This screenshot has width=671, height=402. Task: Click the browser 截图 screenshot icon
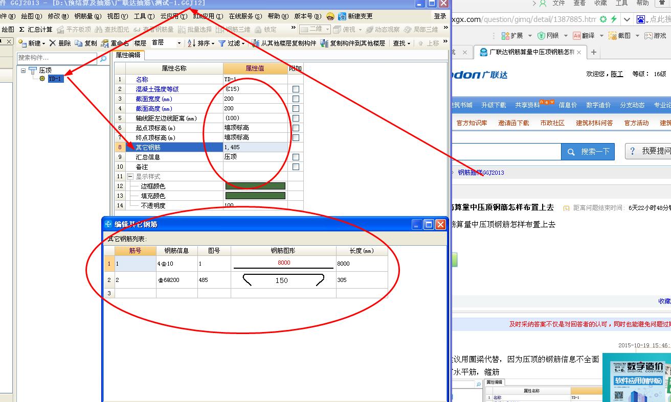[613, 35]
